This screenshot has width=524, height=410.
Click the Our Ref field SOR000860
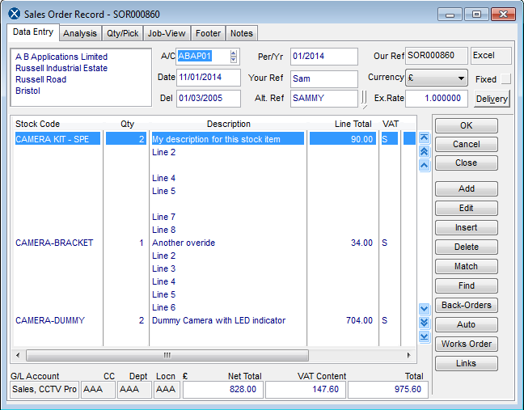pyautogui.click(x=436, y=56)
